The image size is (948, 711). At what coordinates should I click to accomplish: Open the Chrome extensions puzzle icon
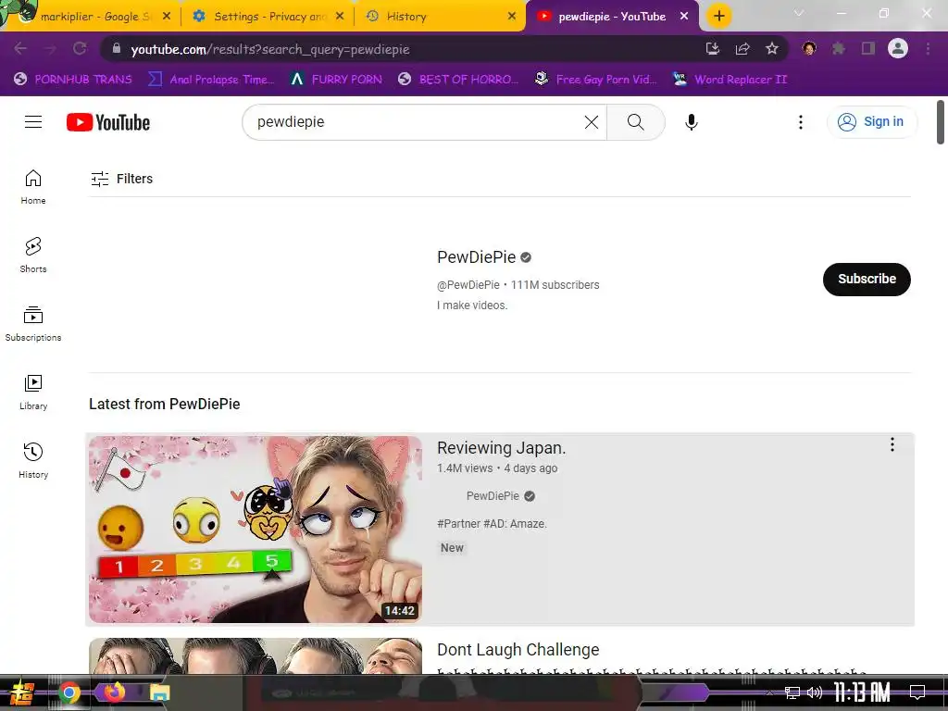point(838,49)
